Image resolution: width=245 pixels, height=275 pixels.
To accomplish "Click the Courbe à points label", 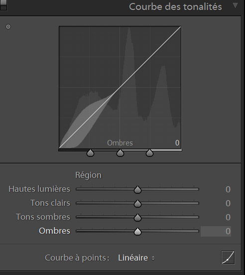I will point(77,258).
